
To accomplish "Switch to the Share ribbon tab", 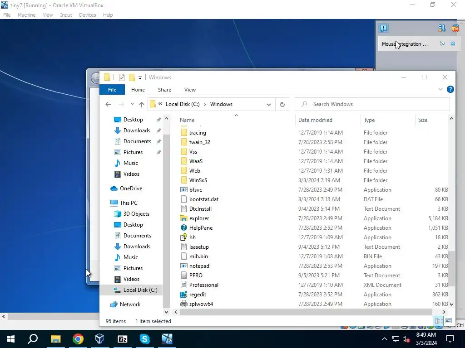I will point(164,90).
